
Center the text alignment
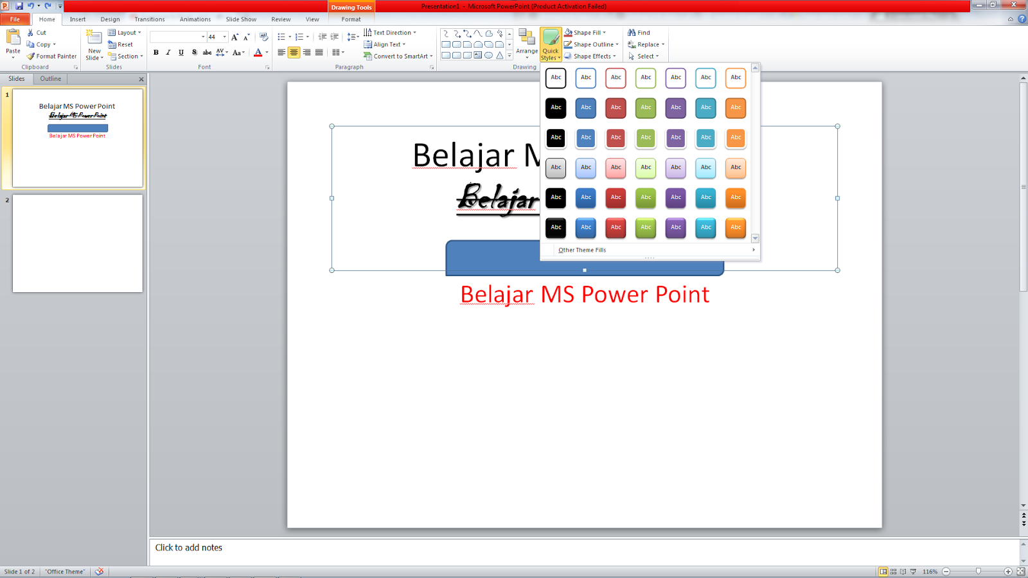(294, 53)
